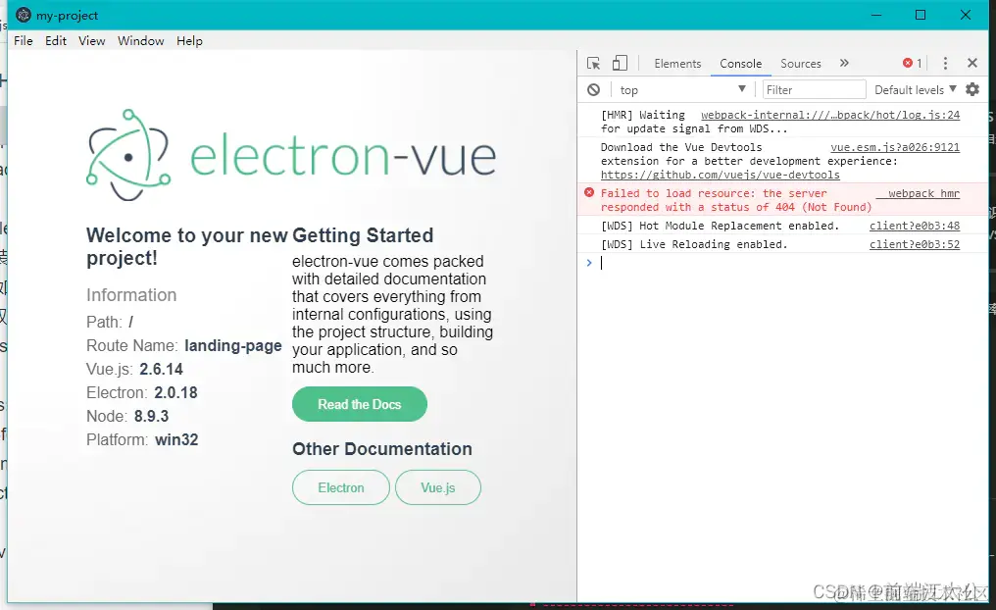This screenshot has height=610, width=996.
Task: Click the red error count badge
Action: point(912,63)
